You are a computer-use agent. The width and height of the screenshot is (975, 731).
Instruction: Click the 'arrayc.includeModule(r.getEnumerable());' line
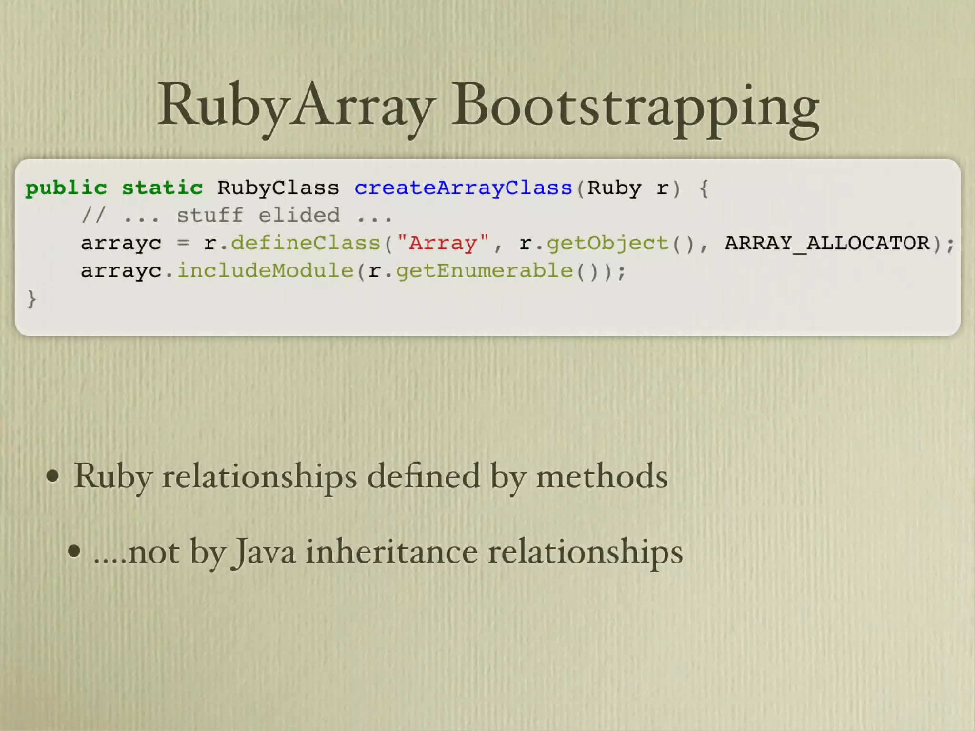tap(353, 271)
